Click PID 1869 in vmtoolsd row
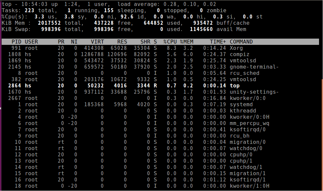 [x=15, y=61]
